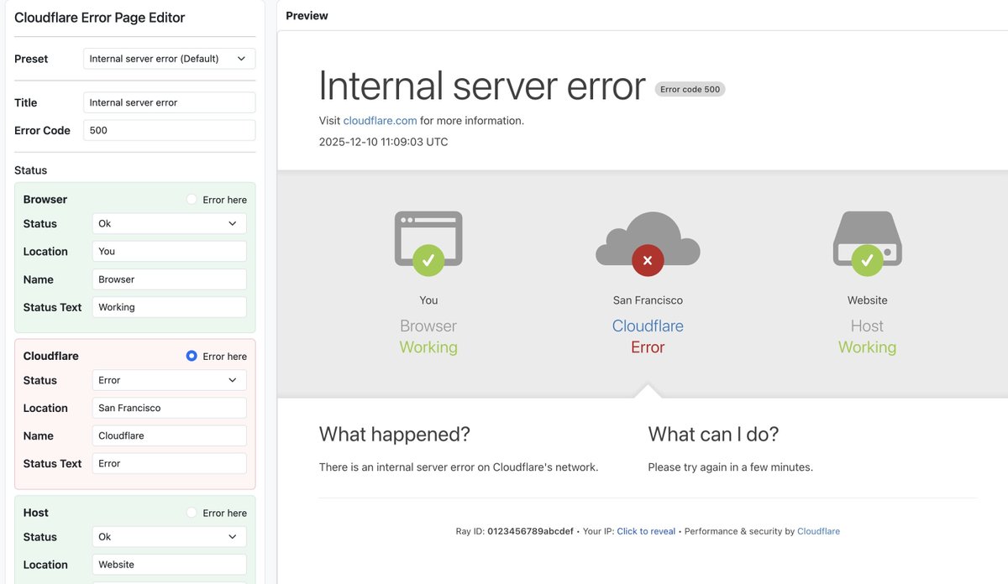Click the red X badge on the cloud
Image resolution: width=1008 pixels, height=584 pixels.
click(648, 260)
